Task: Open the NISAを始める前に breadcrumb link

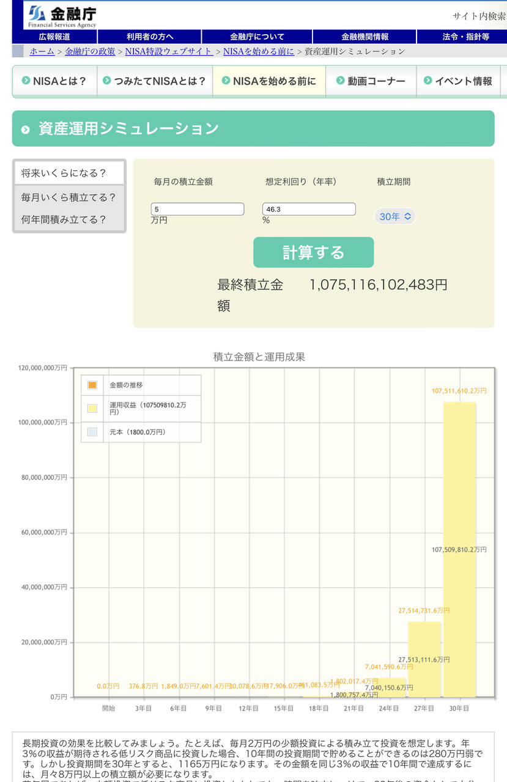Action: click(259, 51)
